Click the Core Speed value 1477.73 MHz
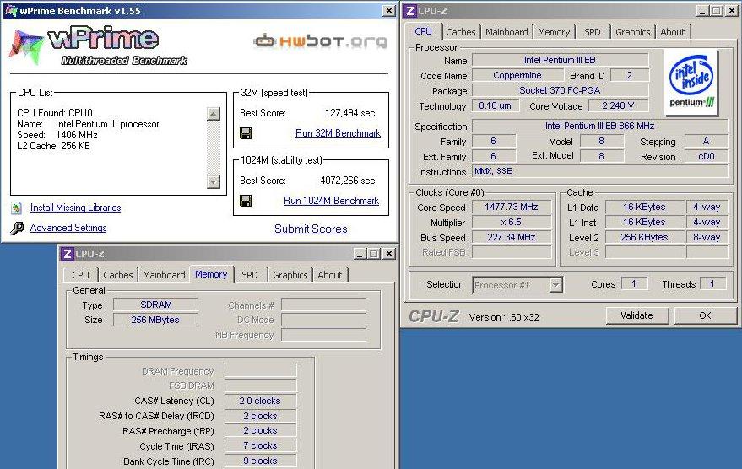This screenshot has width=742, height=469. point(512,207)
